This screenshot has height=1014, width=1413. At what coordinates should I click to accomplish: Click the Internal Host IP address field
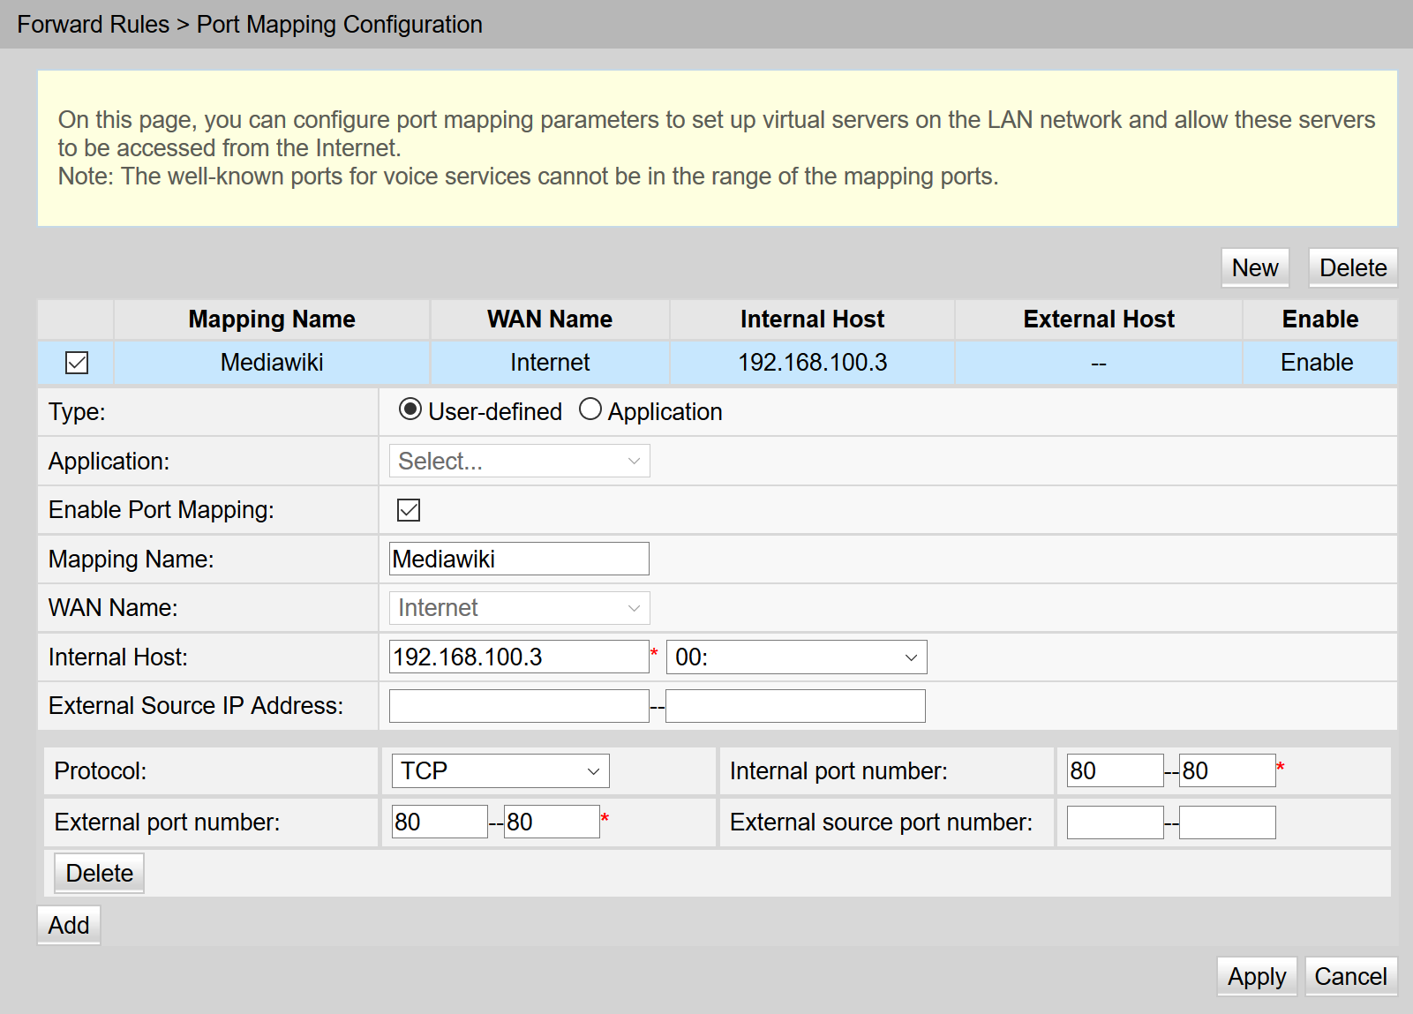pyautogui.click(x=519, y=657)
